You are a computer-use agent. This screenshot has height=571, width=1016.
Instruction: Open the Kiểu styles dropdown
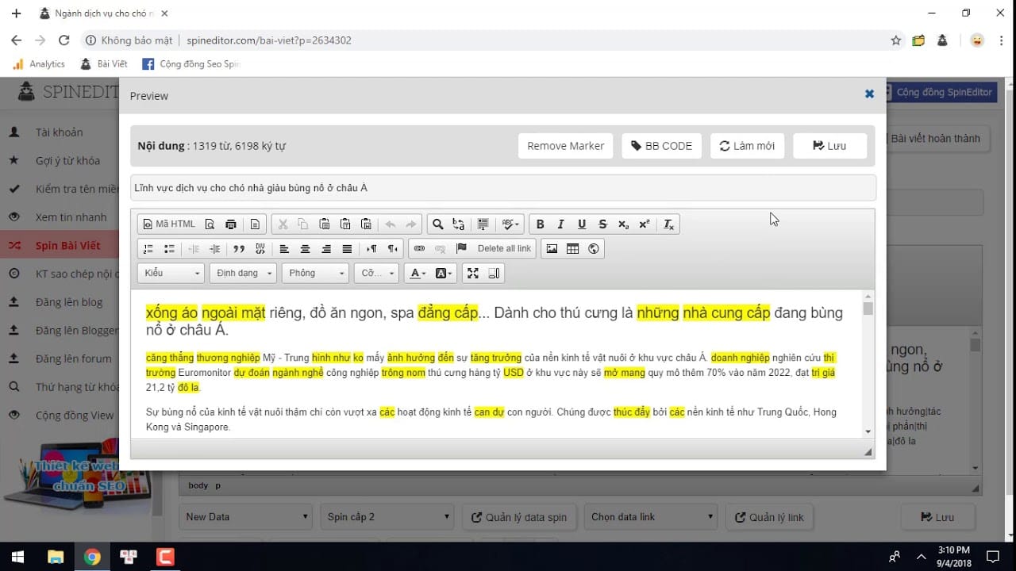click(x=171, y=274)
